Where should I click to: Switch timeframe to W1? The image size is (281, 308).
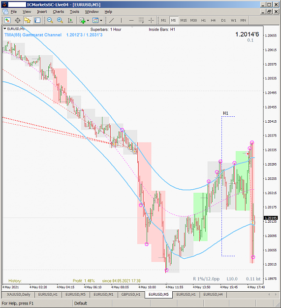coord(233,20)
